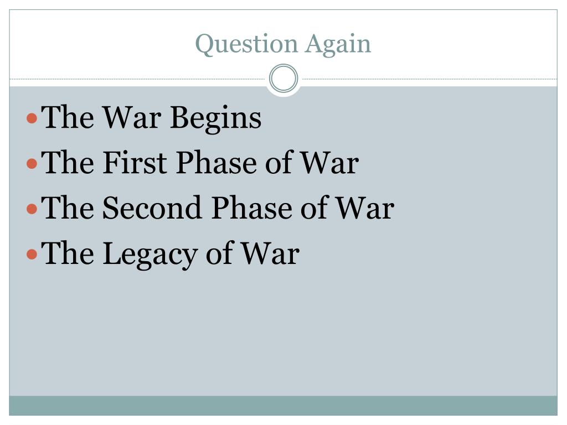
Task: Click the word "Begins" in the first bullet
Action: pos(216,120)
